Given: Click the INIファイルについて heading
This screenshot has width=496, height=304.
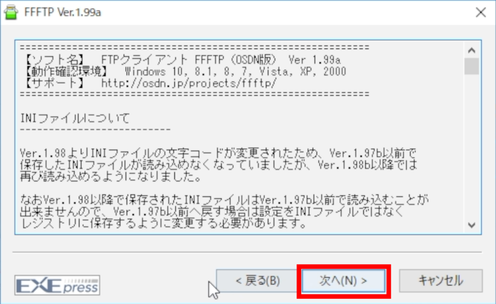Looking at the screenshot, I should 75,118.
